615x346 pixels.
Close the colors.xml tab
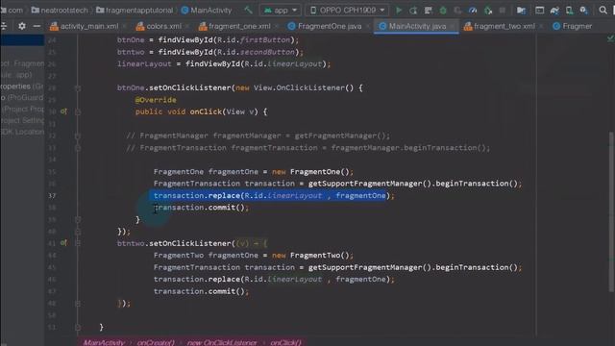(187, 26)
